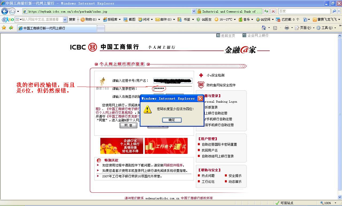Click the 邮件 mail envelope icon
This screenshot has width=342, height=206.
(x=158, y=20)
